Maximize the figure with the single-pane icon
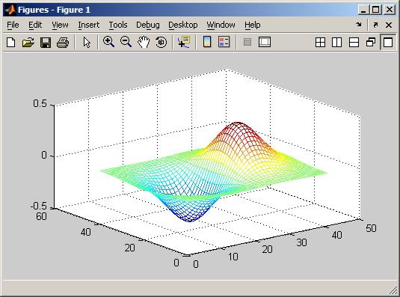The image size is (400, 297). [388, 43]
